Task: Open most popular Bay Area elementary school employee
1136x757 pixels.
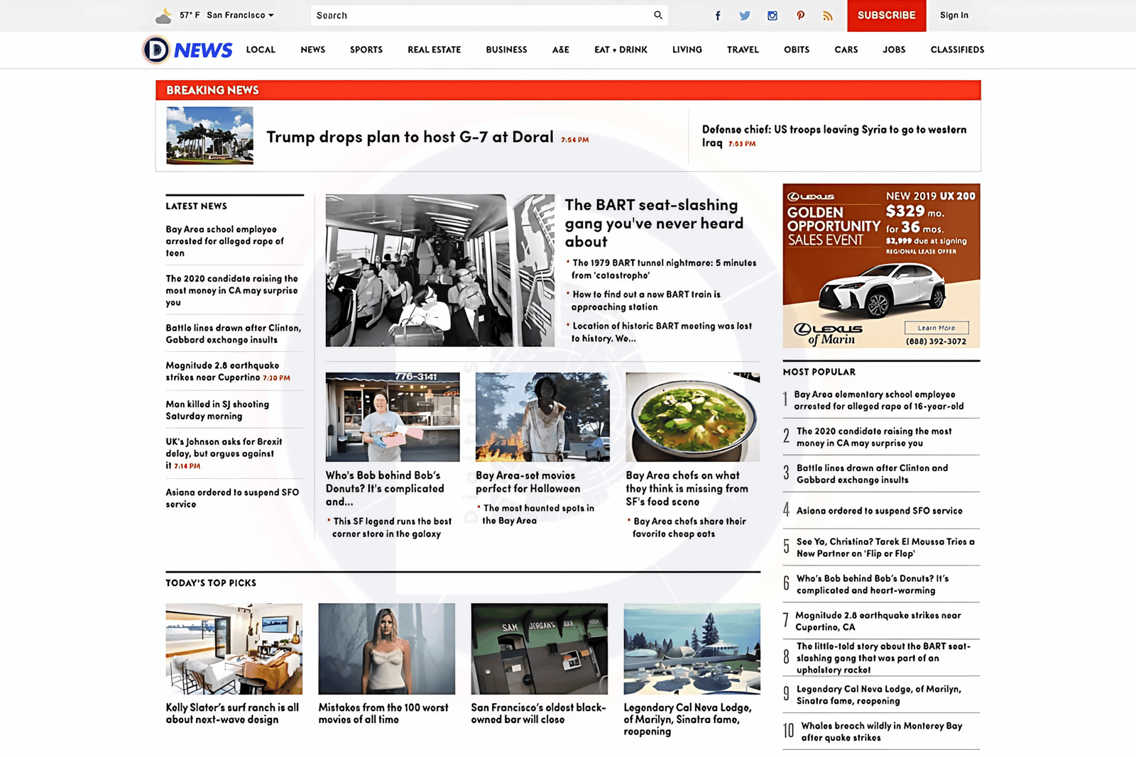Action: [x=878, y=400]
